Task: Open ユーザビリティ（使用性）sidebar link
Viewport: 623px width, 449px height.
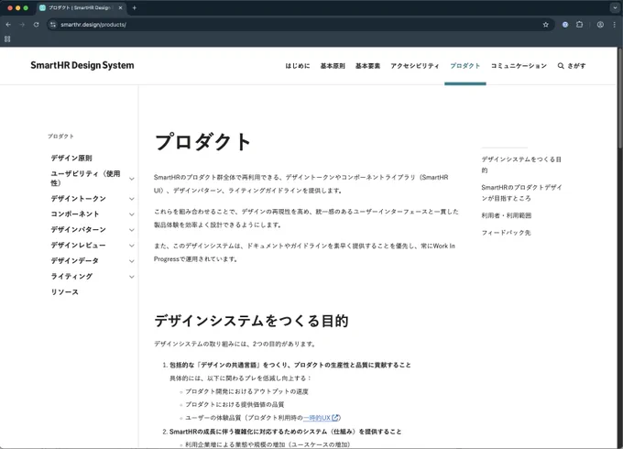Action: pyautogui.click(x=85, y=179)
